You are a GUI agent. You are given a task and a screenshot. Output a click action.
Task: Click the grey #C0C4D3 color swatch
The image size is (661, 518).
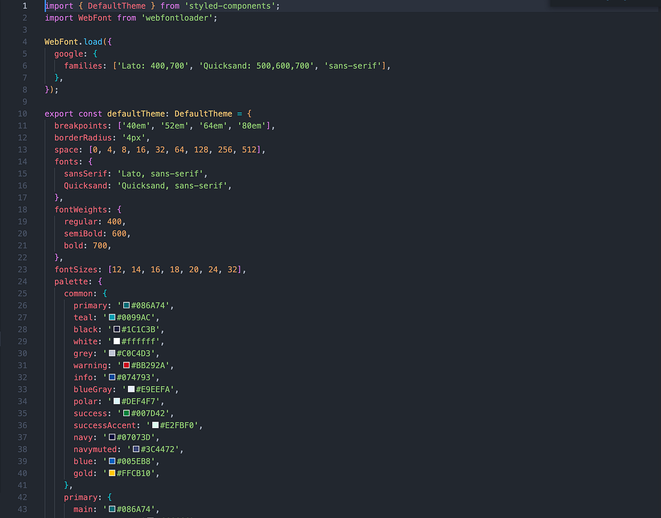[112, 353]
